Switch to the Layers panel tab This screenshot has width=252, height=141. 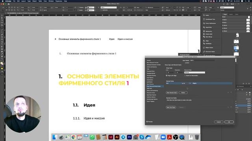point(231,14)
